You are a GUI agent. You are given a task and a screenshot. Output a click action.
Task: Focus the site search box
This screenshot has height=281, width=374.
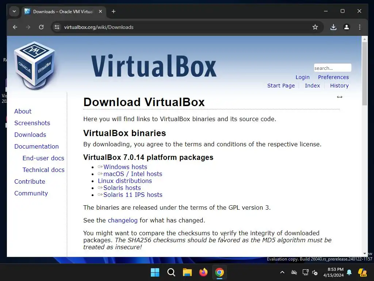point(332,68)
